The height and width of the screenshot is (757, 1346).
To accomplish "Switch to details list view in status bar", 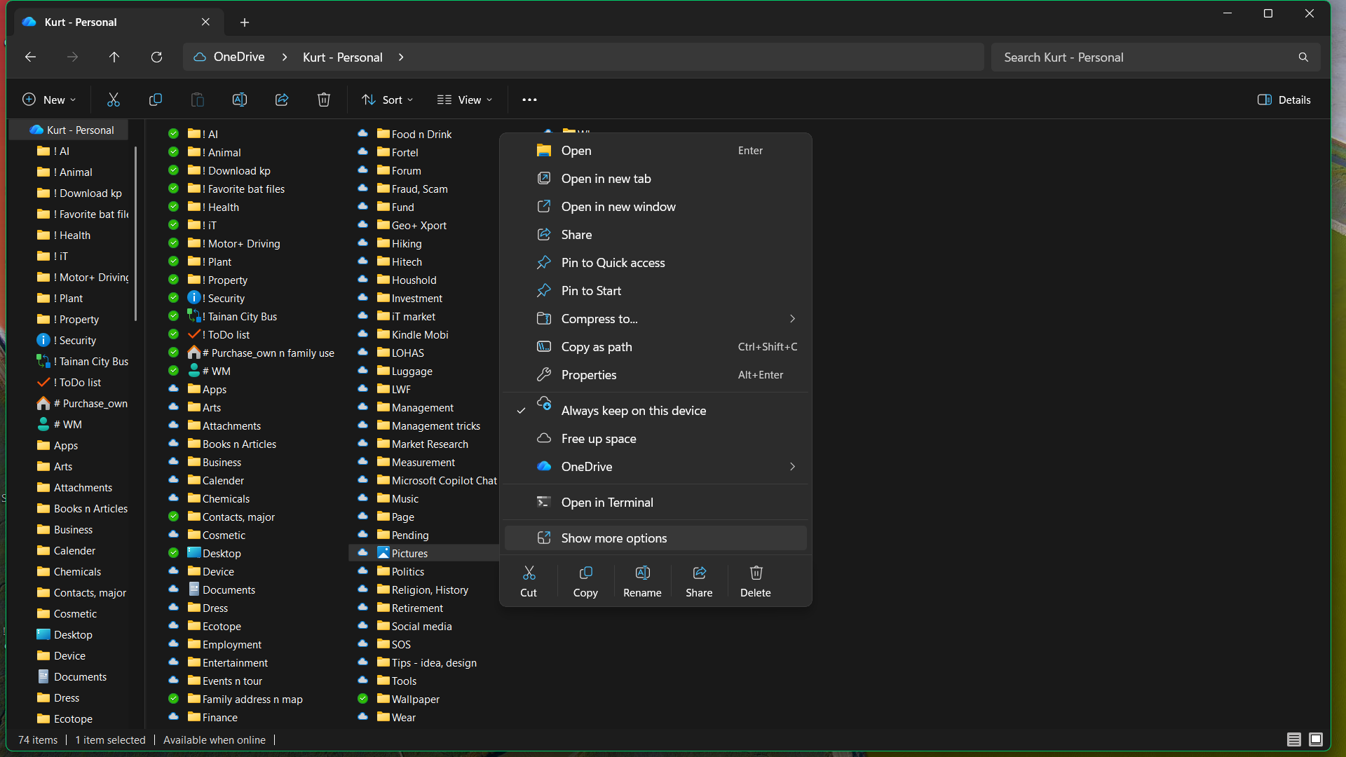I will (1293, 739).
